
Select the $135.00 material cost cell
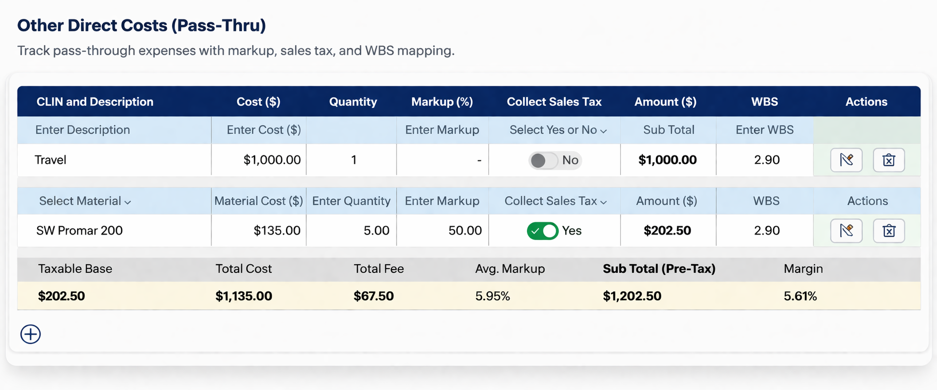pyautogui.click(x=259, y=231)
